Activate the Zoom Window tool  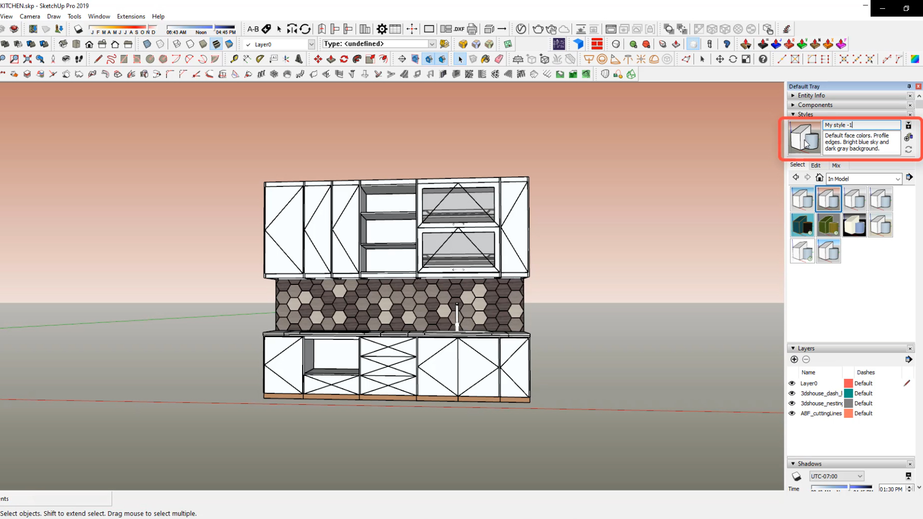[x=15, y=59]
